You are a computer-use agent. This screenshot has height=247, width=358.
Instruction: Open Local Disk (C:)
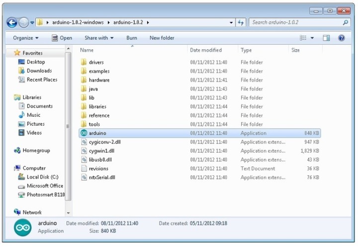pos(42,177)
